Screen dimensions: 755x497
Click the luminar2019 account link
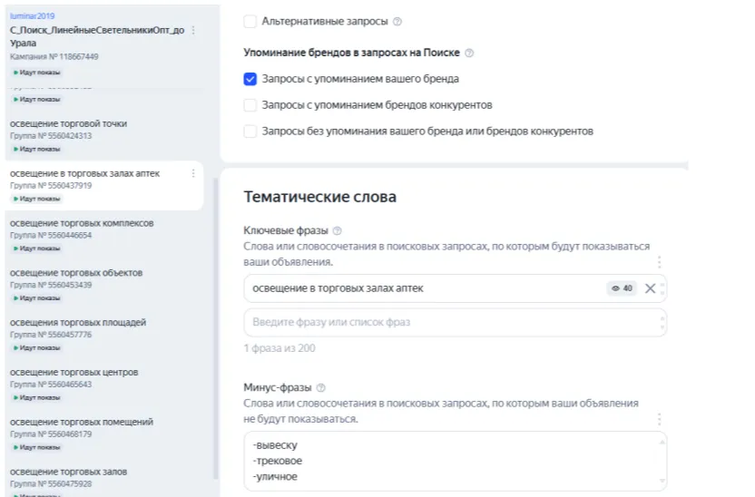[32, 16]
